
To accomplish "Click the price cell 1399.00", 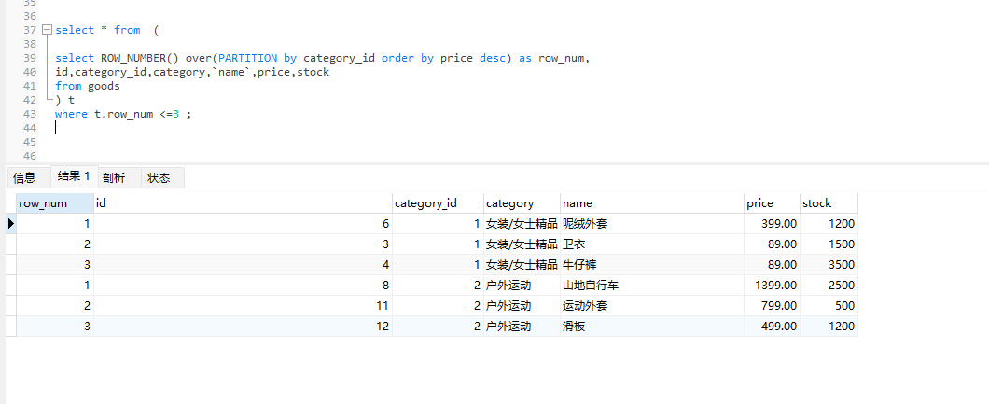I will click(x=772, y=285).
